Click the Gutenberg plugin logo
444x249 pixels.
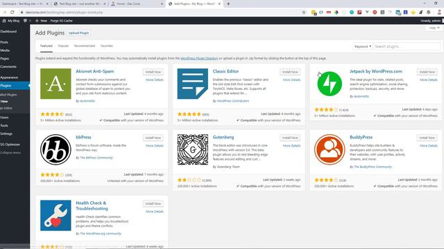point(193,149)
